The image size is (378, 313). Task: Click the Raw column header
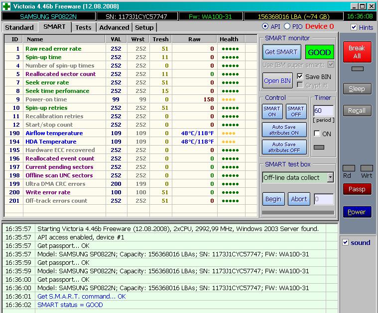coord(194,39)
